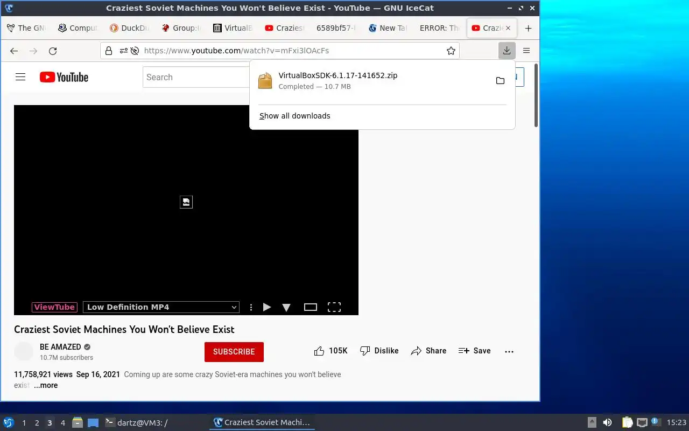Go to the YouTube home logo

pyautogui.click(x=64, y=77)
